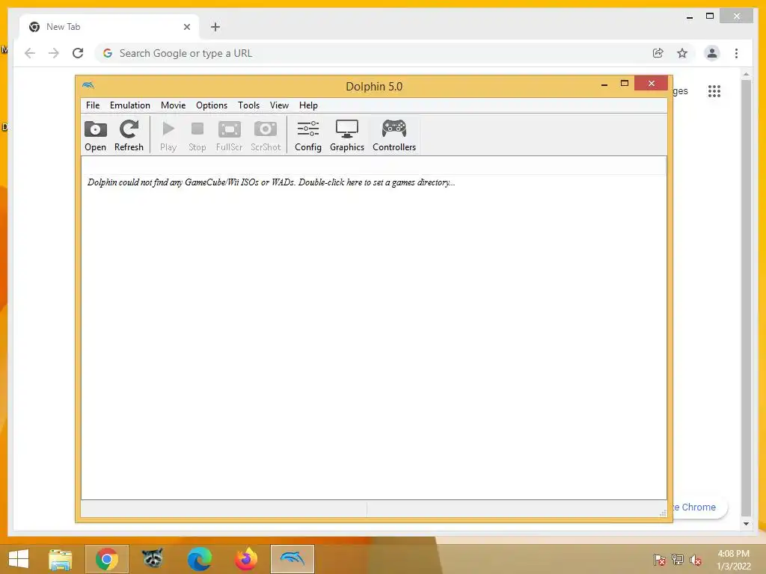Close the Chrome New Tab tab

point(186,27)
